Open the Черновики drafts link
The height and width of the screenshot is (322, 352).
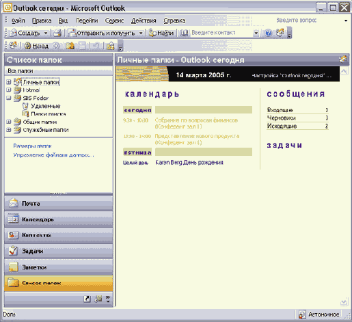click(x=282, y=118)
